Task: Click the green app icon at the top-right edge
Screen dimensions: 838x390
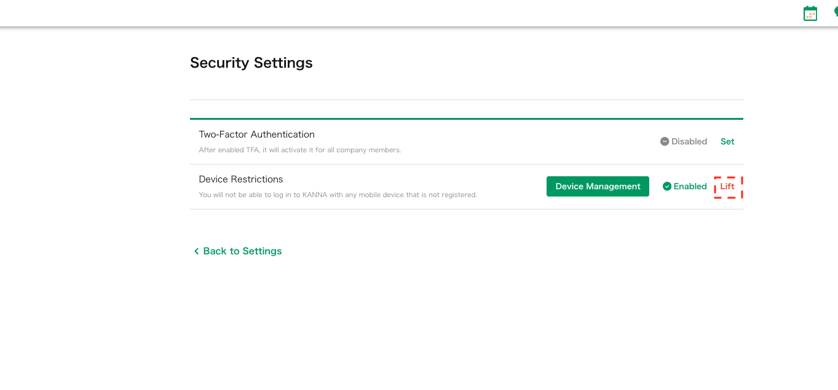Action: pos(836,12)
